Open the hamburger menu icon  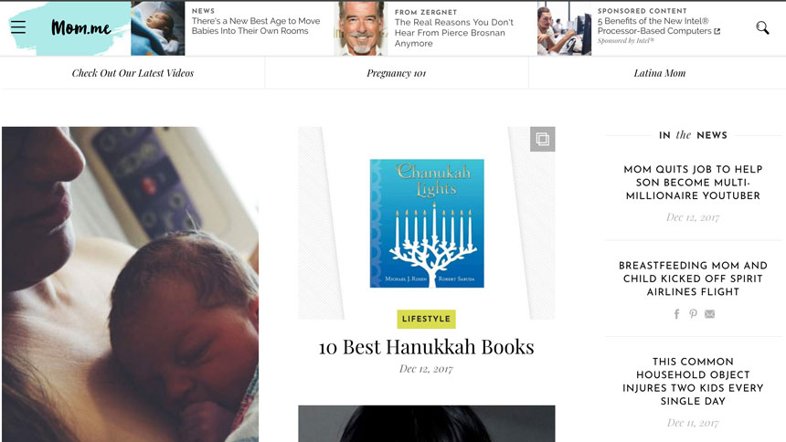(18, 27)
